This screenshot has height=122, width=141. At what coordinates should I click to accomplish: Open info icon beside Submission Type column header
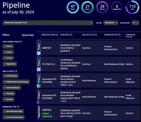(119, 35)
